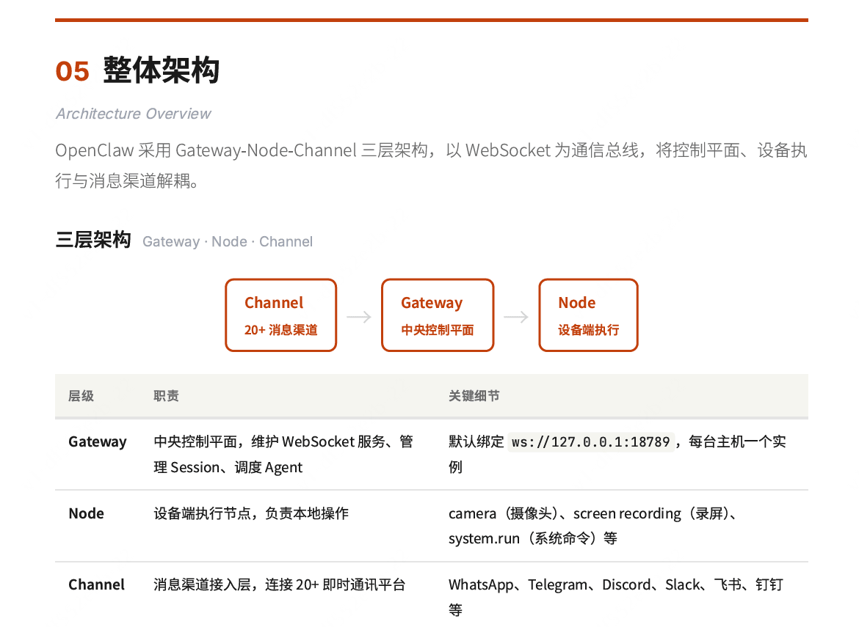This screenshot has width=859, height=627.
Task: Click the 整体架构 main heading
Action: (x=161, y=70)
